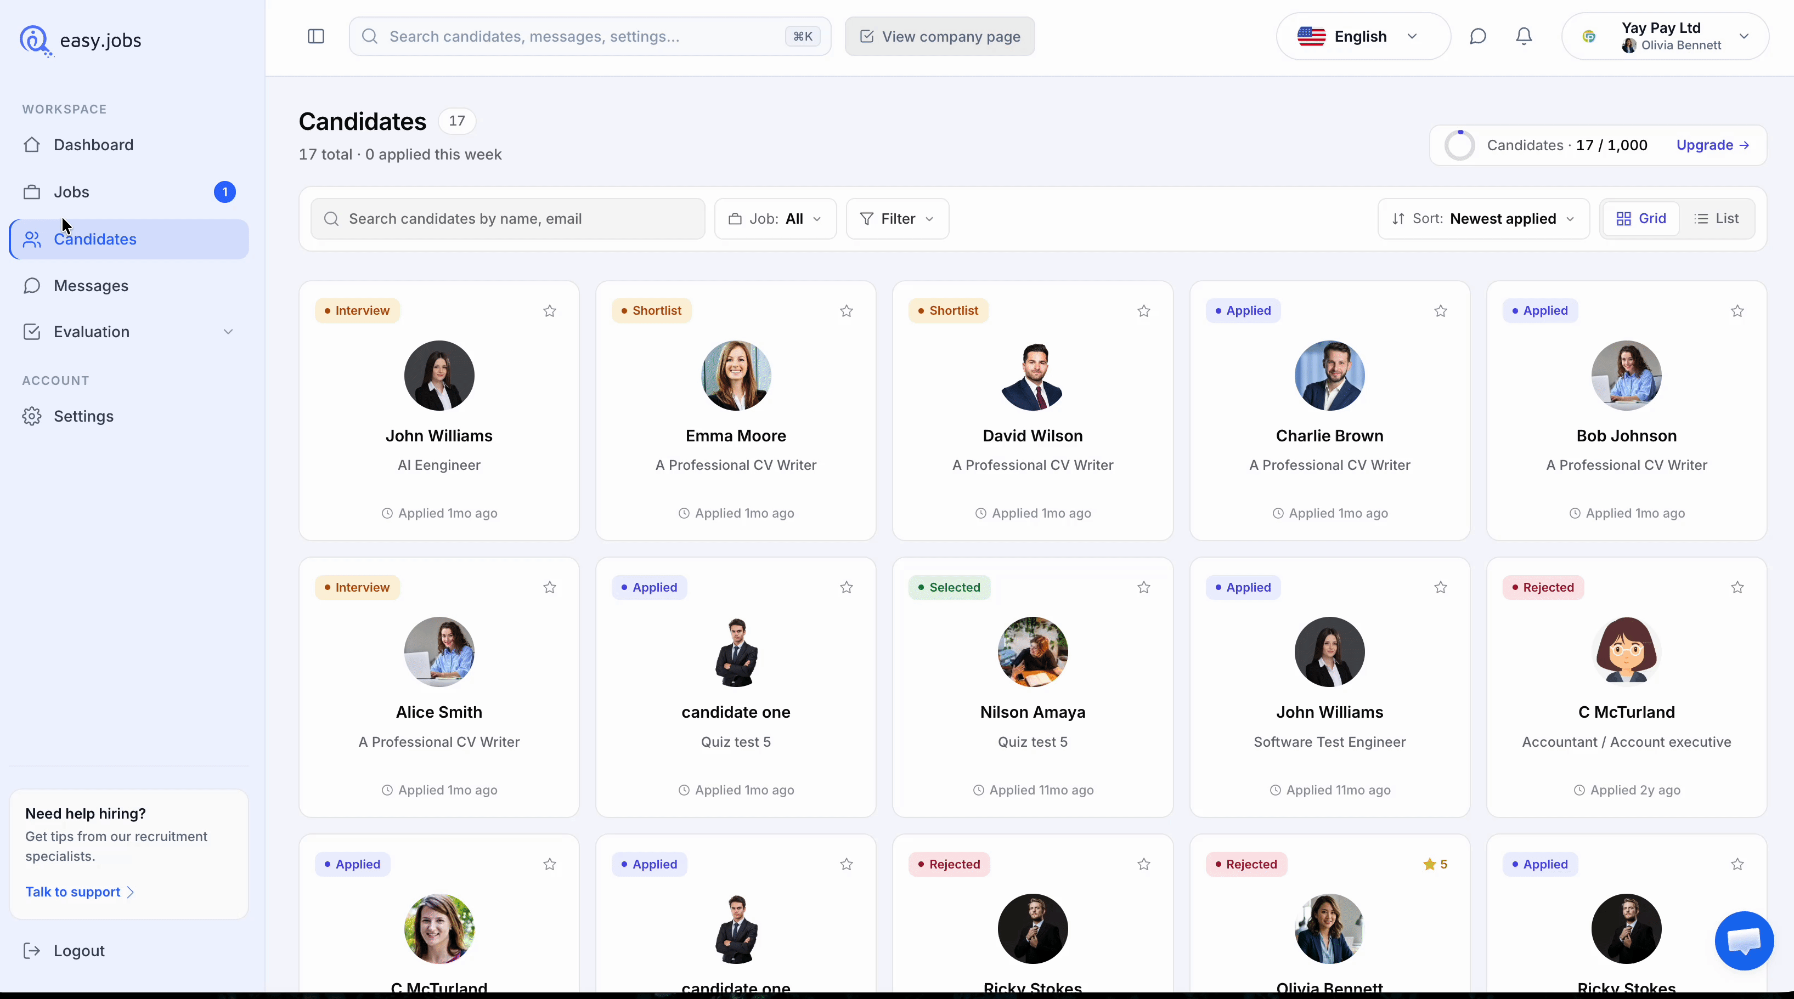Open Jobs in the sidebar
The image size is (1794, 999).
click(x=129, y=192)
